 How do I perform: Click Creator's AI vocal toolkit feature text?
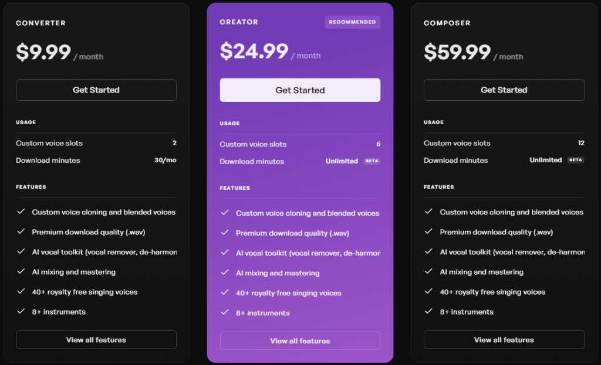point(308,253)
